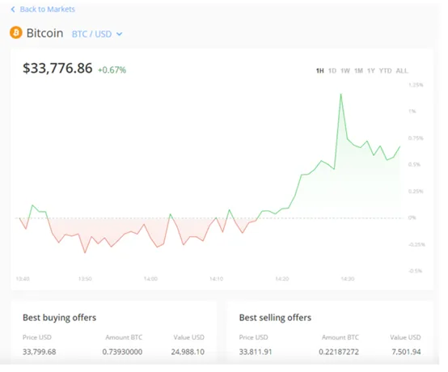Click buying offer amount 0.73930000
The height and width of the screenshot is (372, 448).
point(122,352)
